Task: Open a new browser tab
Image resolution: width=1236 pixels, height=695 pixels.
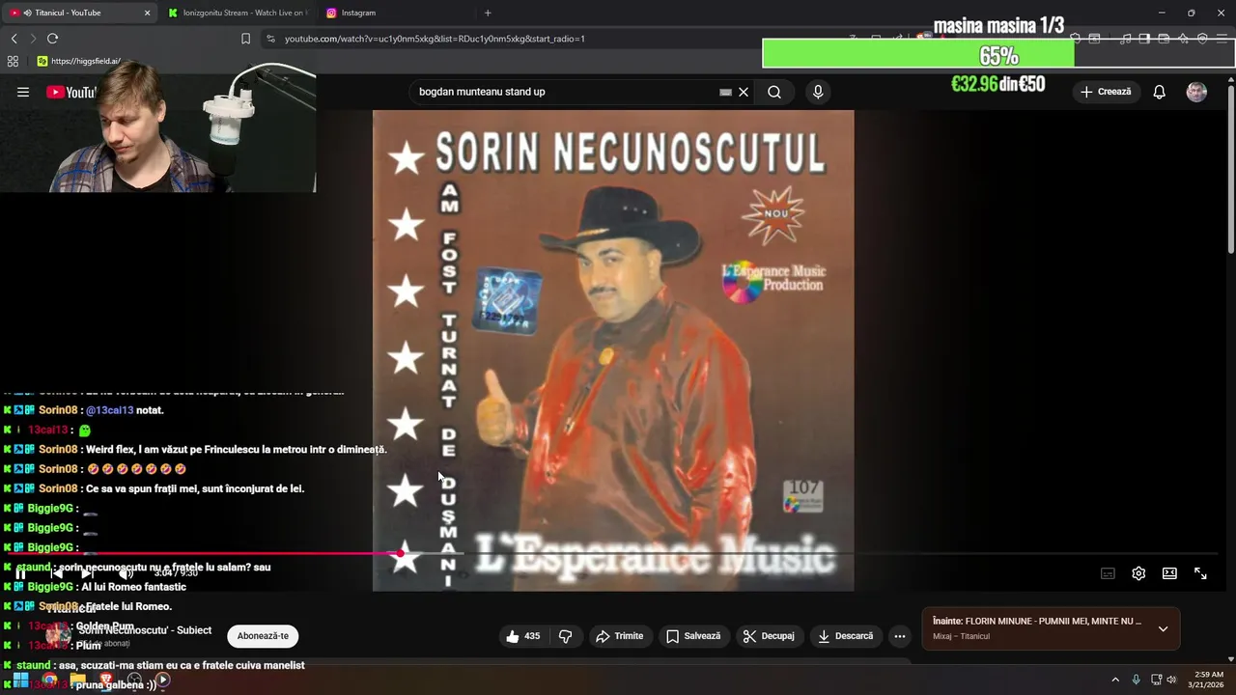Action: 488,13
